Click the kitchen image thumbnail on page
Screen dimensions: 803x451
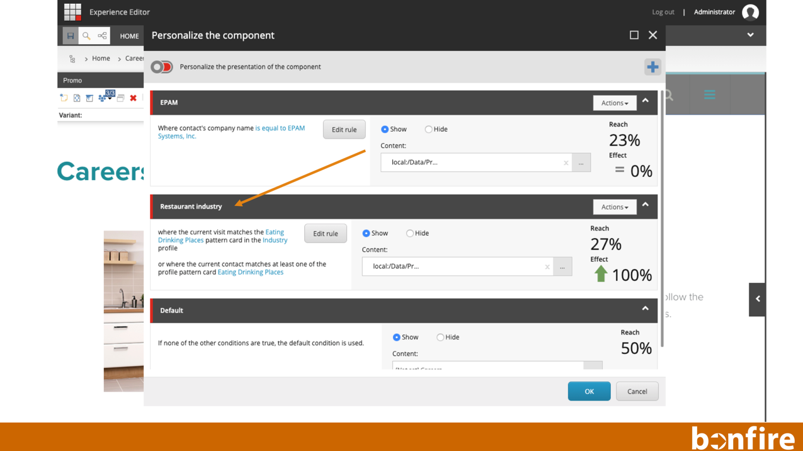pyautogui.click(x=123, y=311)
